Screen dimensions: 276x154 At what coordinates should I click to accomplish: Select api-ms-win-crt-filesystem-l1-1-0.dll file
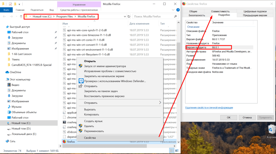(x=88, y=54)
